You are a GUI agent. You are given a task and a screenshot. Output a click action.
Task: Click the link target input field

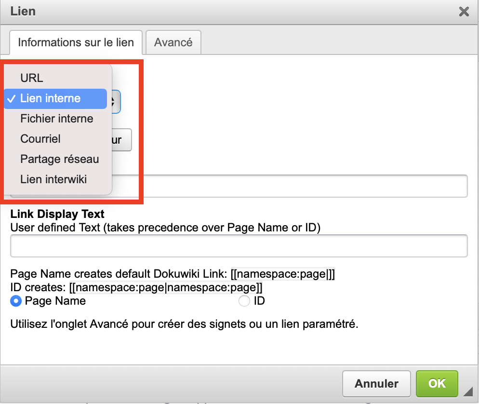point(289,186)
